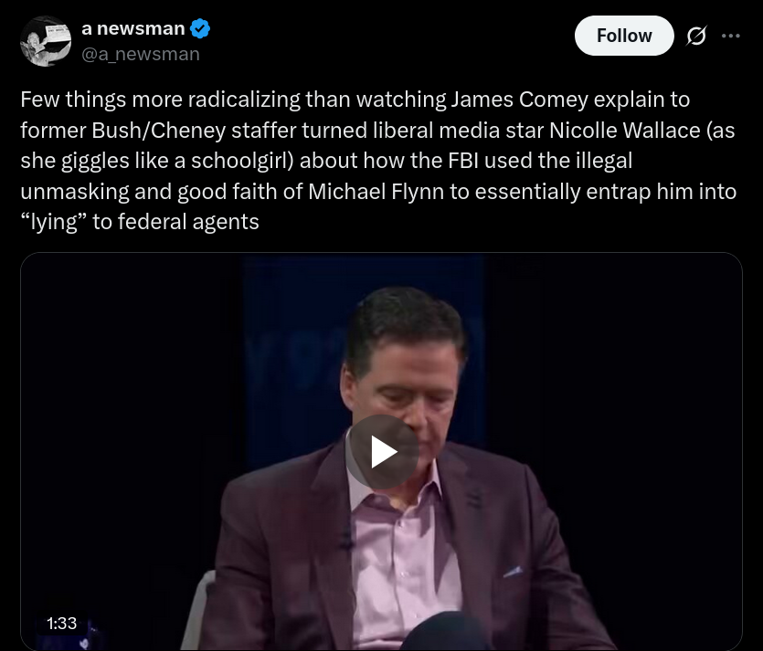
Task: Follow the a newsman account
Action: point(624,36)
